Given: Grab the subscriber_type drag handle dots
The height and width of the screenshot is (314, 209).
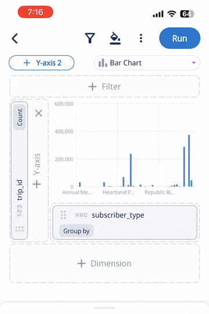Looking at the screenshot, I should 63,215.
